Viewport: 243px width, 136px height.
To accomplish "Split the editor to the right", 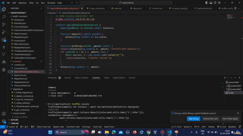I will (x=235, y=8).
